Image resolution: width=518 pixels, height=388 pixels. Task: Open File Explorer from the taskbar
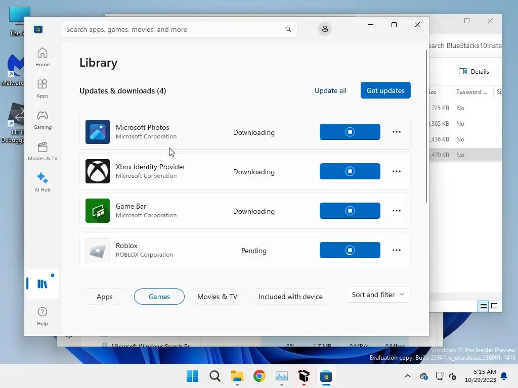pos(237,376)
